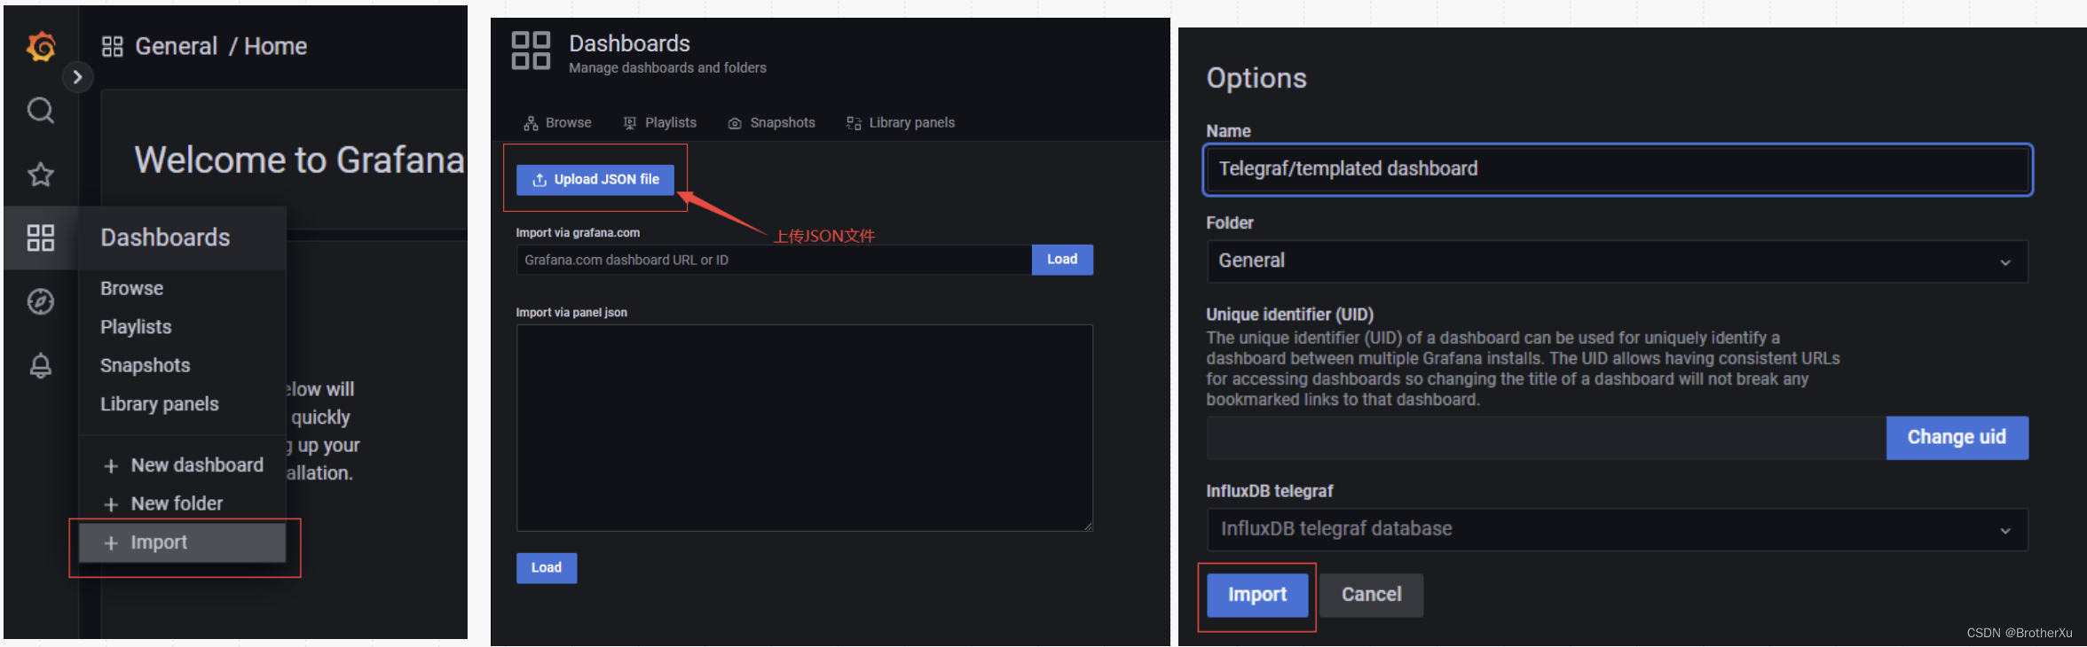Click the Dashboards four-squares sidebar icon

pyautogui.click(x=41, y=238)
